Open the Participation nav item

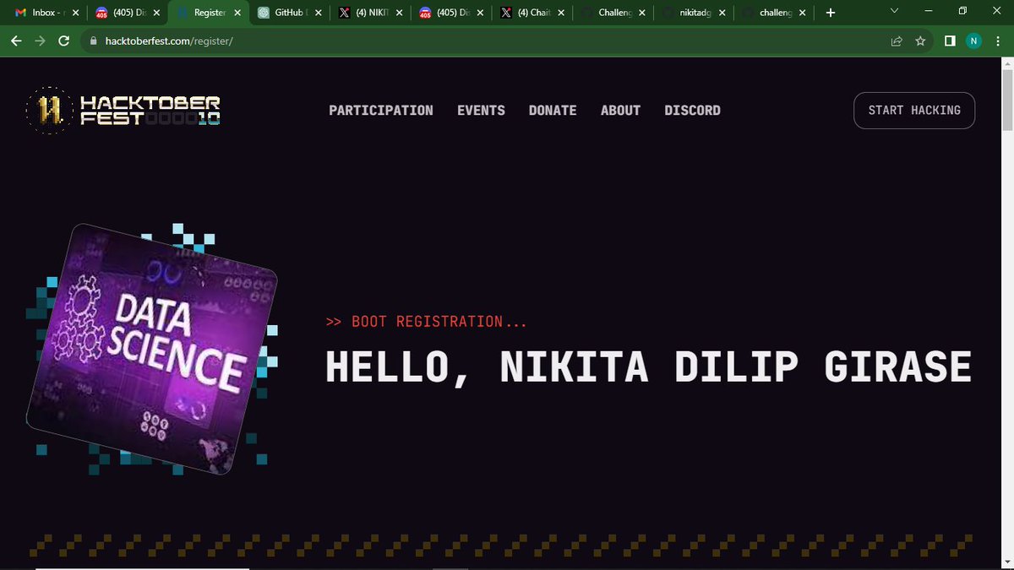[x=381, y=111]
